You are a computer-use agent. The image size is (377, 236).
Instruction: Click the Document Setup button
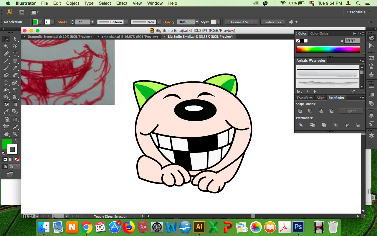pyautogui.click(x=242, y=22)
